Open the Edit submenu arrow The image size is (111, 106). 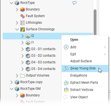pyautogui.click(x=105, y=54)
